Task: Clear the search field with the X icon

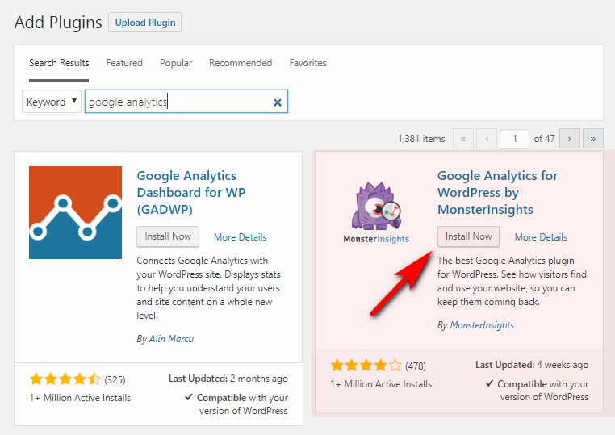Action: (278, 102)
